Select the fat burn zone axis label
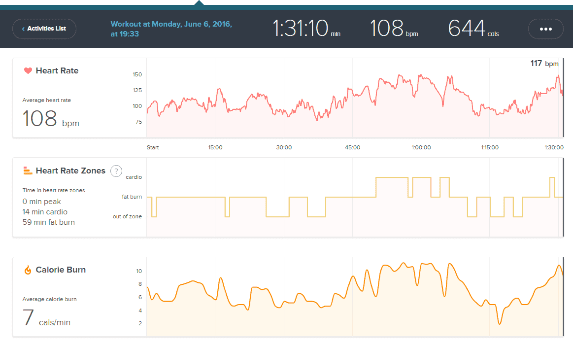Viewport: 573px width, 344px height. tap(132, 197)
